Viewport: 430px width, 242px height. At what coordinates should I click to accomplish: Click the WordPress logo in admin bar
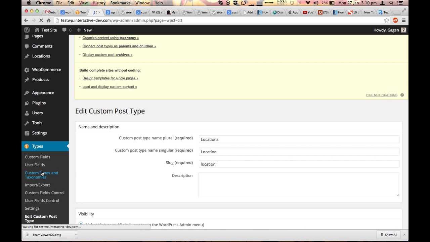[27, 30]
